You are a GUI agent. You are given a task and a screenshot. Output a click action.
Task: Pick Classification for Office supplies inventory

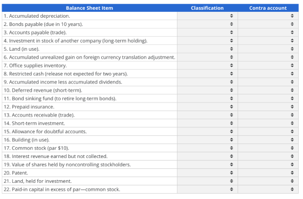pos(207,65)
